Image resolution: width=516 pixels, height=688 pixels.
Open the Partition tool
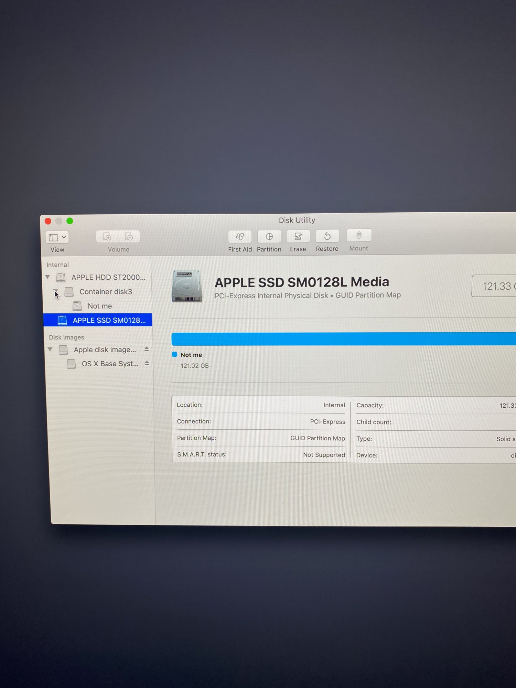coord(269,236)
